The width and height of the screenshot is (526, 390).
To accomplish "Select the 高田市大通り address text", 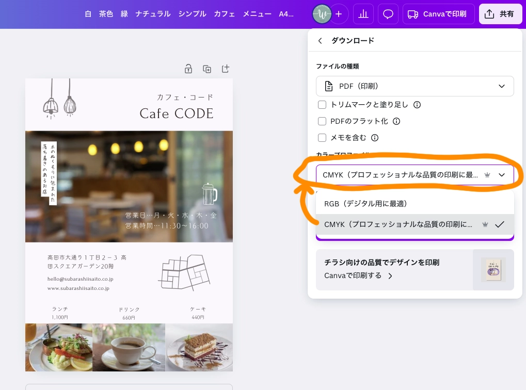I will (x=87, y=262).
